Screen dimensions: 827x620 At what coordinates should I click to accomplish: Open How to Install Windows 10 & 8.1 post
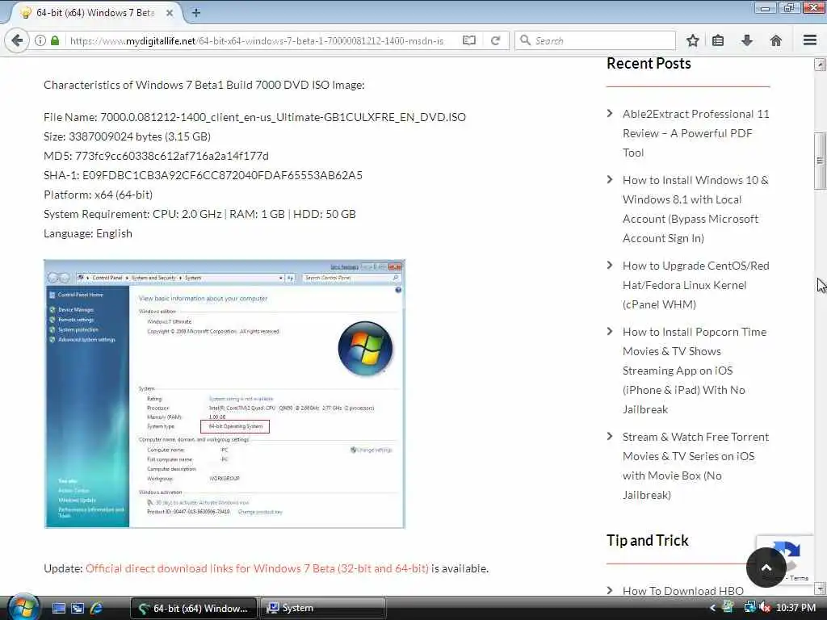(695, 209)
